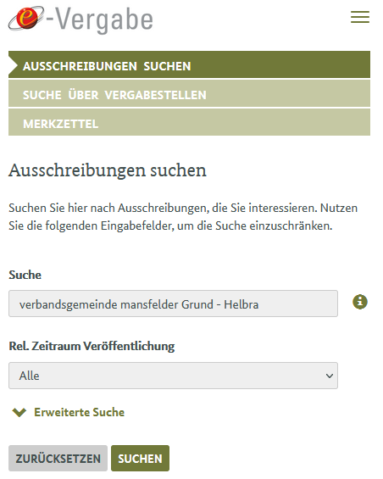Viewport: 383px width, 479px height.
Task: Click the e-Vergabe logo
Action: (x=80, y=19)
